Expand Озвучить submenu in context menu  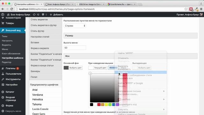[x=141, y=109]
